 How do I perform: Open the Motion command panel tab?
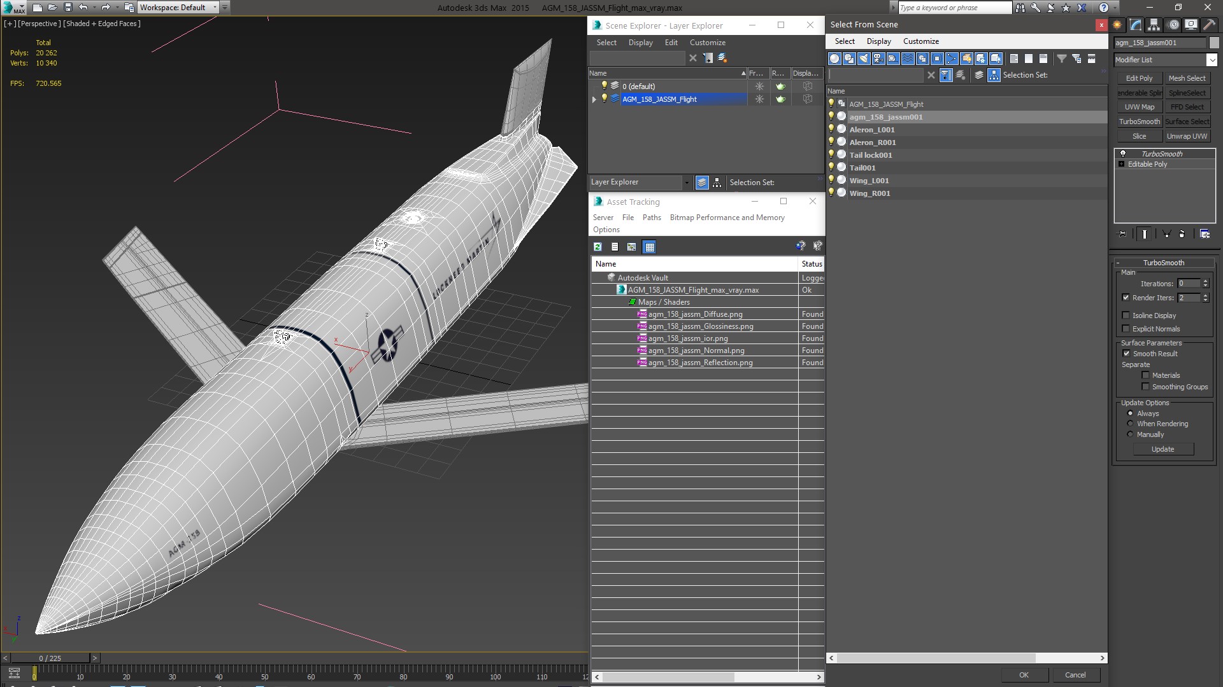(1173, 25)
